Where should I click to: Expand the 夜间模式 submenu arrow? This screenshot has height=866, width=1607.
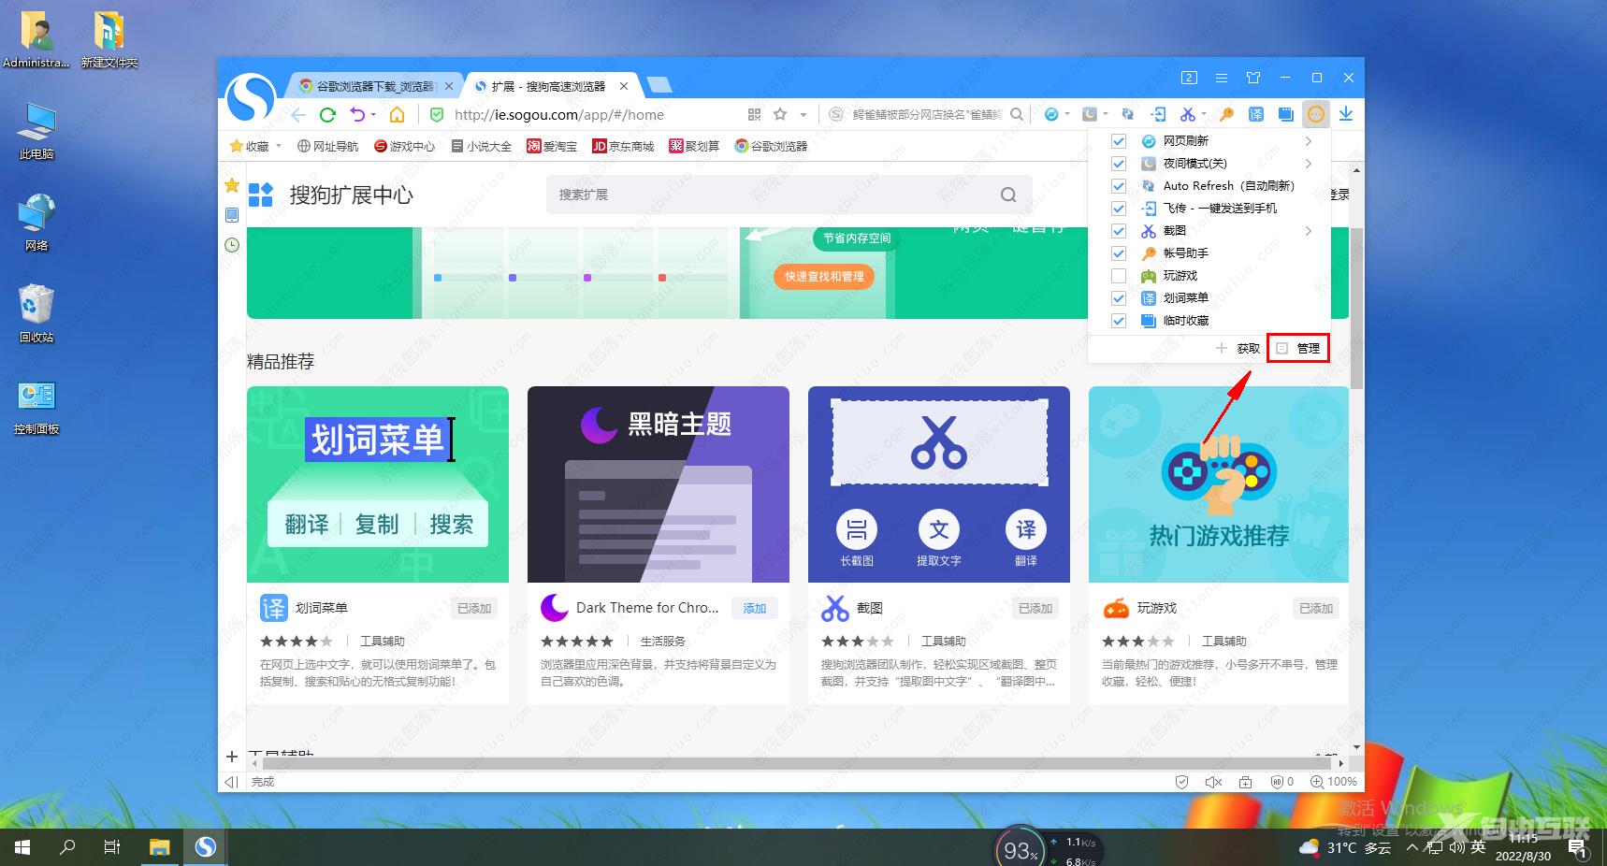pyautogui.click(x=1309, y=164)
